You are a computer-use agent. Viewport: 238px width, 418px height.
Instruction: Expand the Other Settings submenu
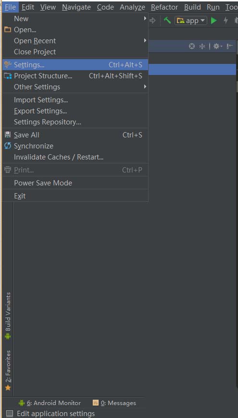(75, 87)
